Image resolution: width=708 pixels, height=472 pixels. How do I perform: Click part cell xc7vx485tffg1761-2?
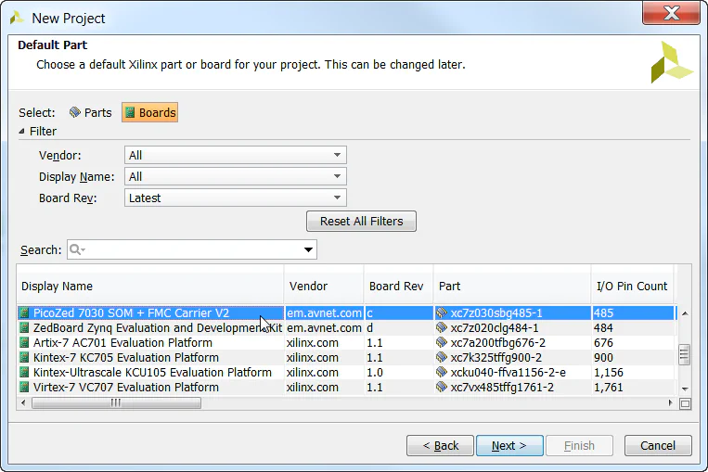point(512,388)
